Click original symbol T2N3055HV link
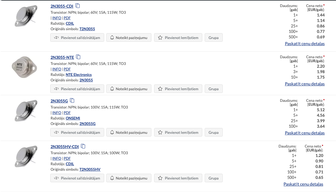Image resolution: width=336 pixels, height=192 pixels. pyautogui.click(x=90, y=169)
